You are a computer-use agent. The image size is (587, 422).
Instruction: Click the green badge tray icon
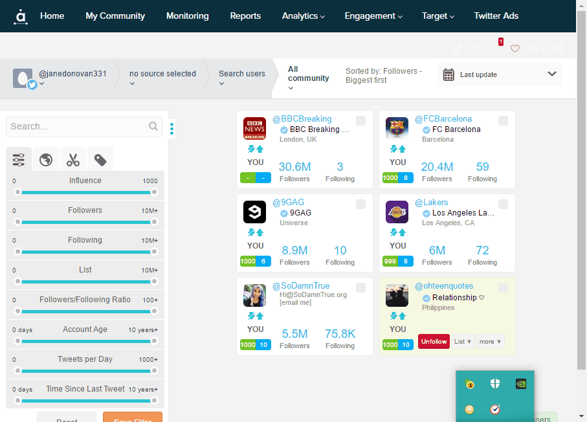[469, 384]
